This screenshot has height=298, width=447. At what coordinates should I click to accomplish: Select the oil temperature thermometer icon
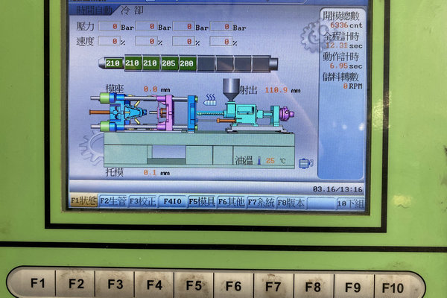(x=259, y=160)
